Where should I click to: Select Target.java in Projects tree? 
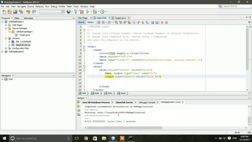click(24, 35)
